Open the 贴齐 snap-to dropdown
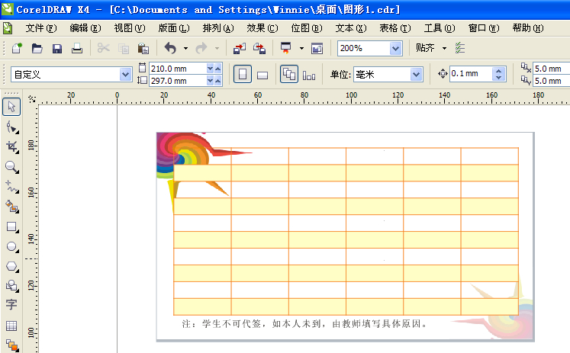This screenshot has width=570, height=353. tap(444, 48)
